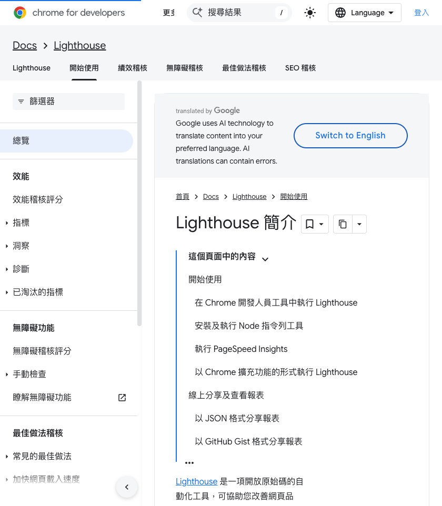Switch to the 開始使用 tab
The image size is (442, 506).
pos(84,68)
